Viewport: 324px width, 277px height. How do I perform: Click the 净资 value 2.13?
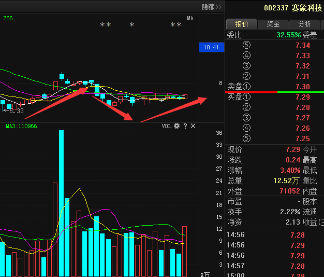(x=293, y=222)
